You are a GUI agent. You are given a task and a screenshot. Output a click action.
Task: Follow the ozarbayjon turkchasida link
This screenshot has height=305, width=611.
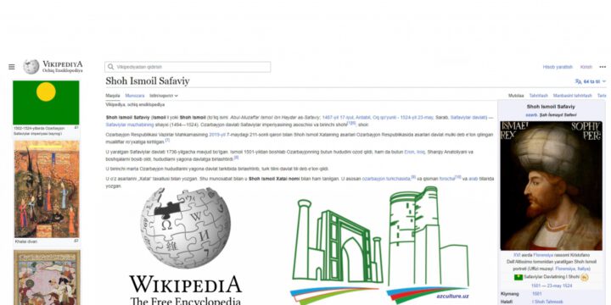[386, 179]
